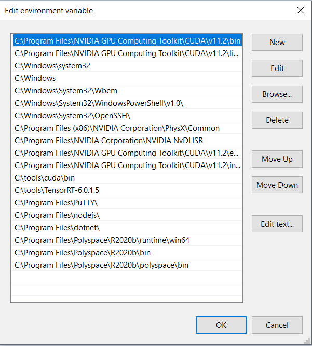The width and height of the screenshot is (312, 346).
Task: Open the Browse... folder picker
Action: coord(277,94)
